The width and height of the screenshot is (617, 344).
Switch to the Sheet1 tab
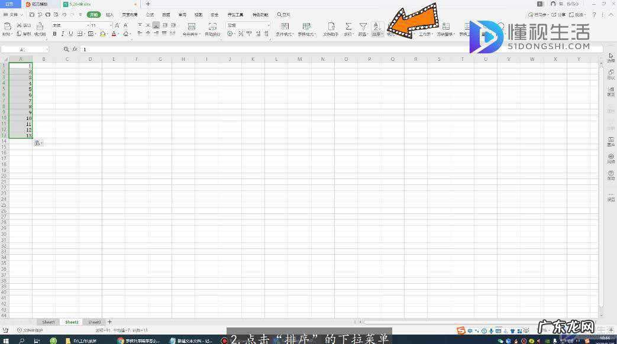[x=49, y=322]
